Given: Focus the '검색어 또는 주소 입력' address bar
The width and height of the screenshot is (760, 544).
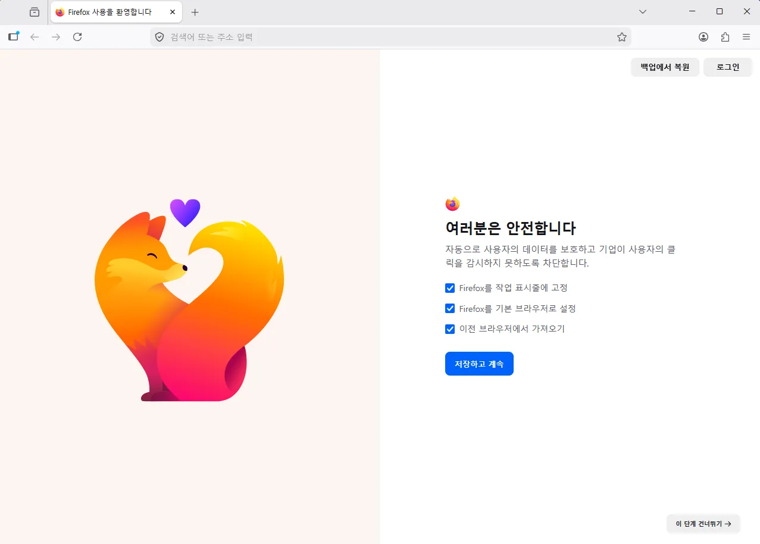Looking at the screenshot, I should pyautogui.click(x=390, y=37).
